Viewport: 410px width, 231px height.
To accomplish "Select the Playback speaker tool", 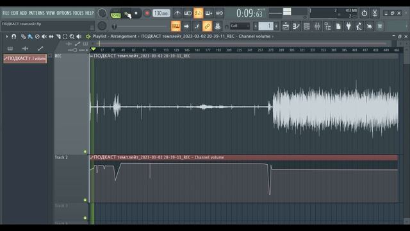I will [79, 37].
